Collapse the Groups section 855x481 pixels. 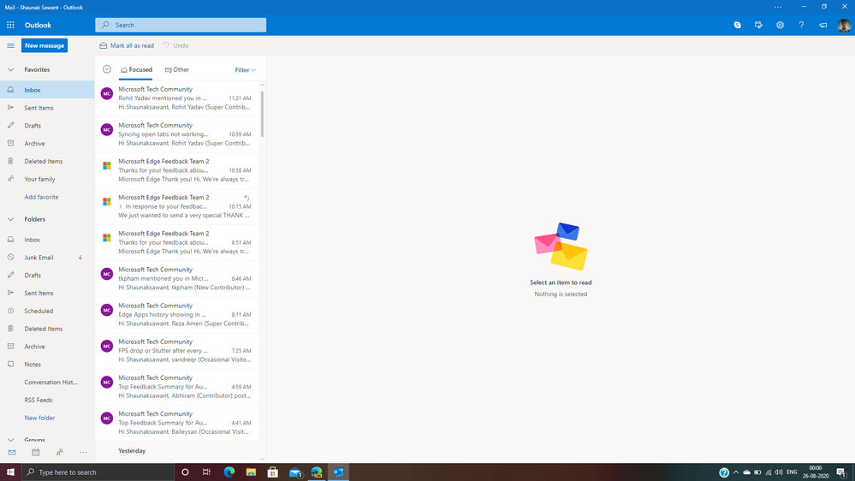[10, 440]
